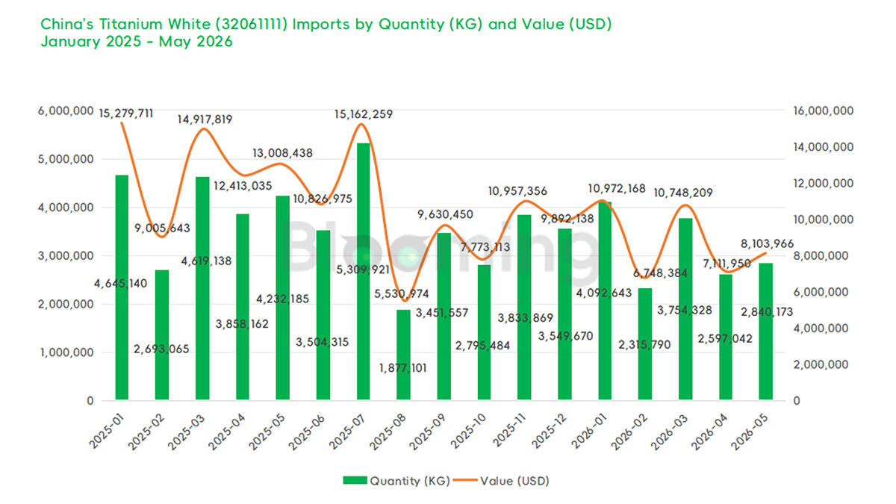Viewport: 896px width, 504px height.
Task: Click the quantity label 2,840,173
Action: [767, 311]
